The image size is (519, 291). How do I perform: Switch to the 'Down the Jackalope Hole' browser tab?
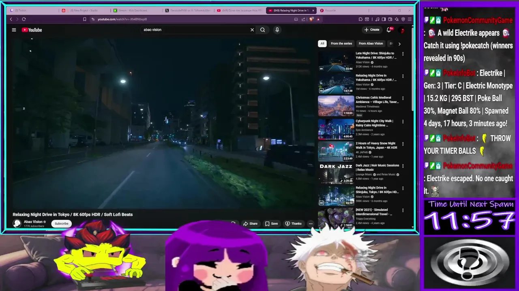[x=240, y=11]
